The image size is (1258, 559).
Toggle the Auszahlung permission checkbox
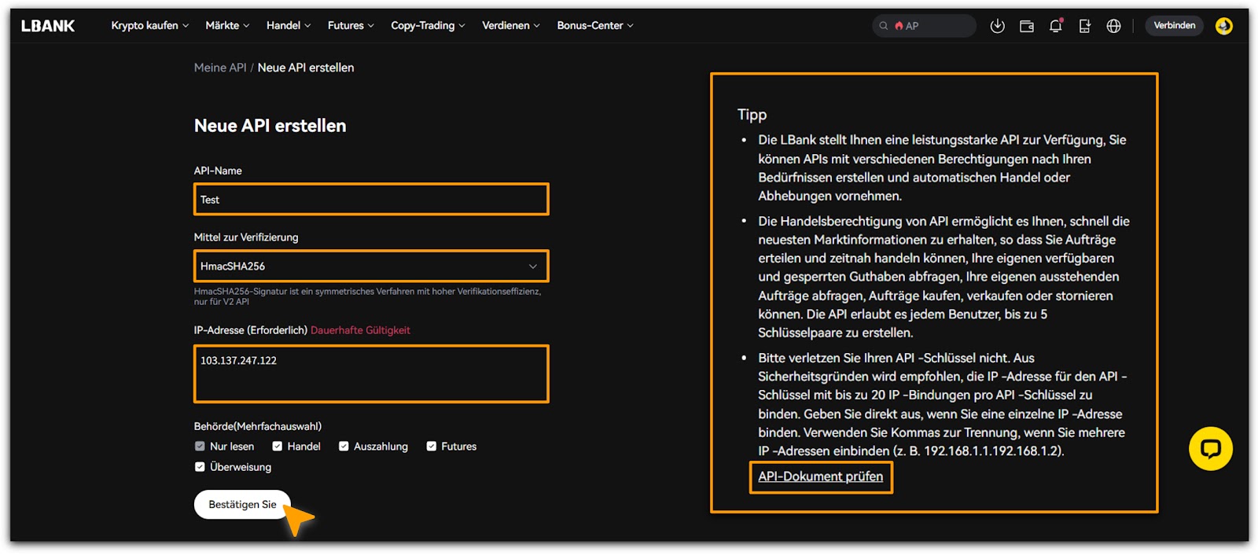click(344, 447)
